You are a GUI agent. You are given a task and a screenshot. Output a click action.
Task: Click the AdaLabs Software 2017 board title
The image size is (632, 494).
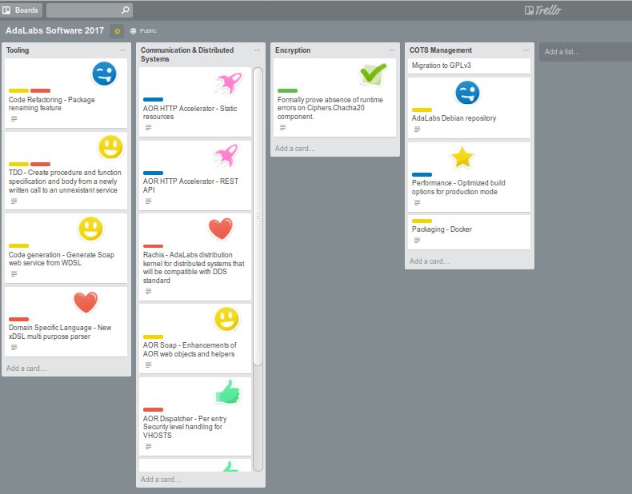[55, 30]
